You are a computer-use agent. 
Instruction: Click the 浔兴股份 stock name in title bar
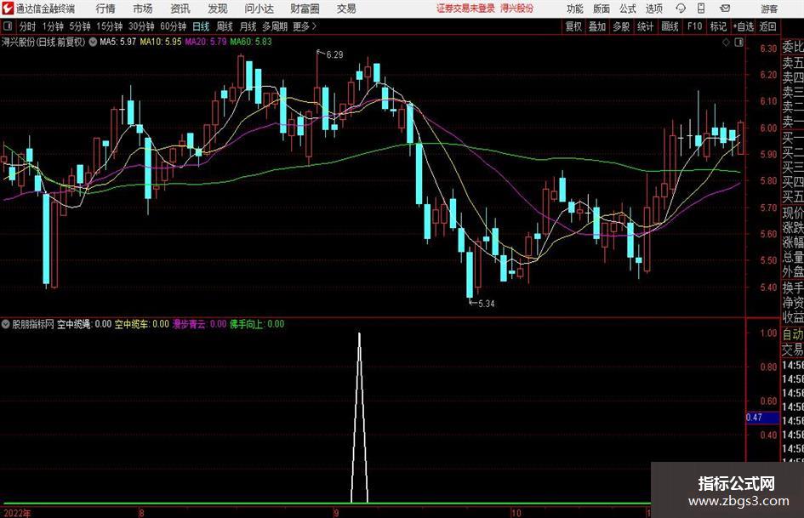pyautogui.click(x=517, y=9)
